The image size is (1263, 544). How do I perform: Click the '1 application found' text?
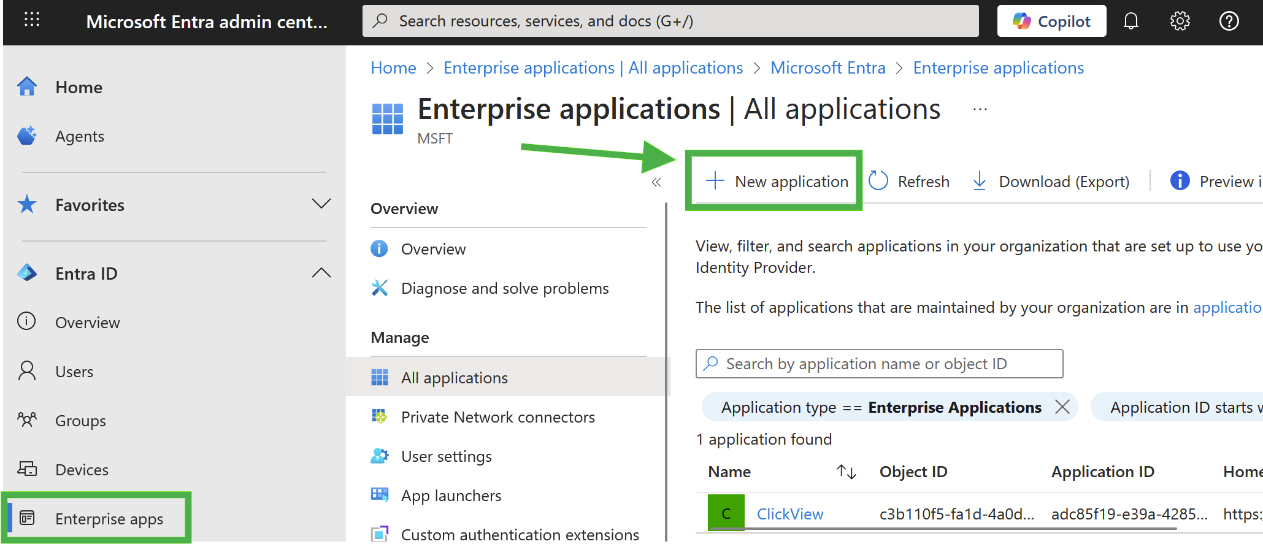pos(764,439)
